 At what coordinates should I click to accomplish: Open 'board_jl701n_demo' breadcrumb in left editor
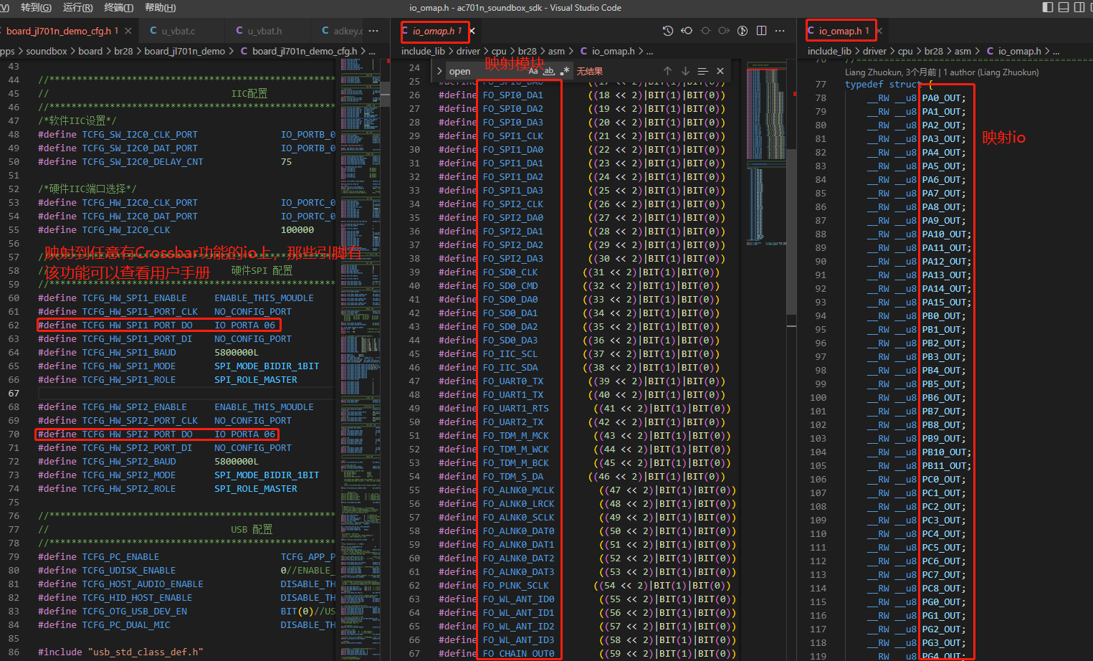pyautogui.click(x=184, y=51)
